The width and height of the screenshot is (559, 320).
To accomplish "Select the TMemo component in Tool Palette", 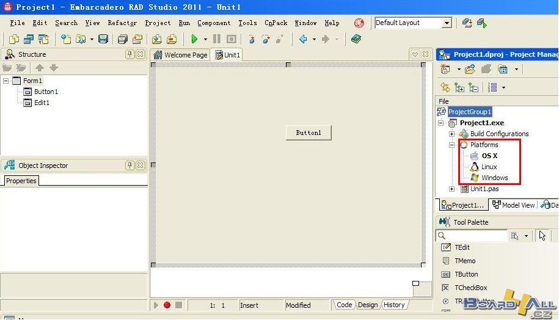I will coord(464,261).
